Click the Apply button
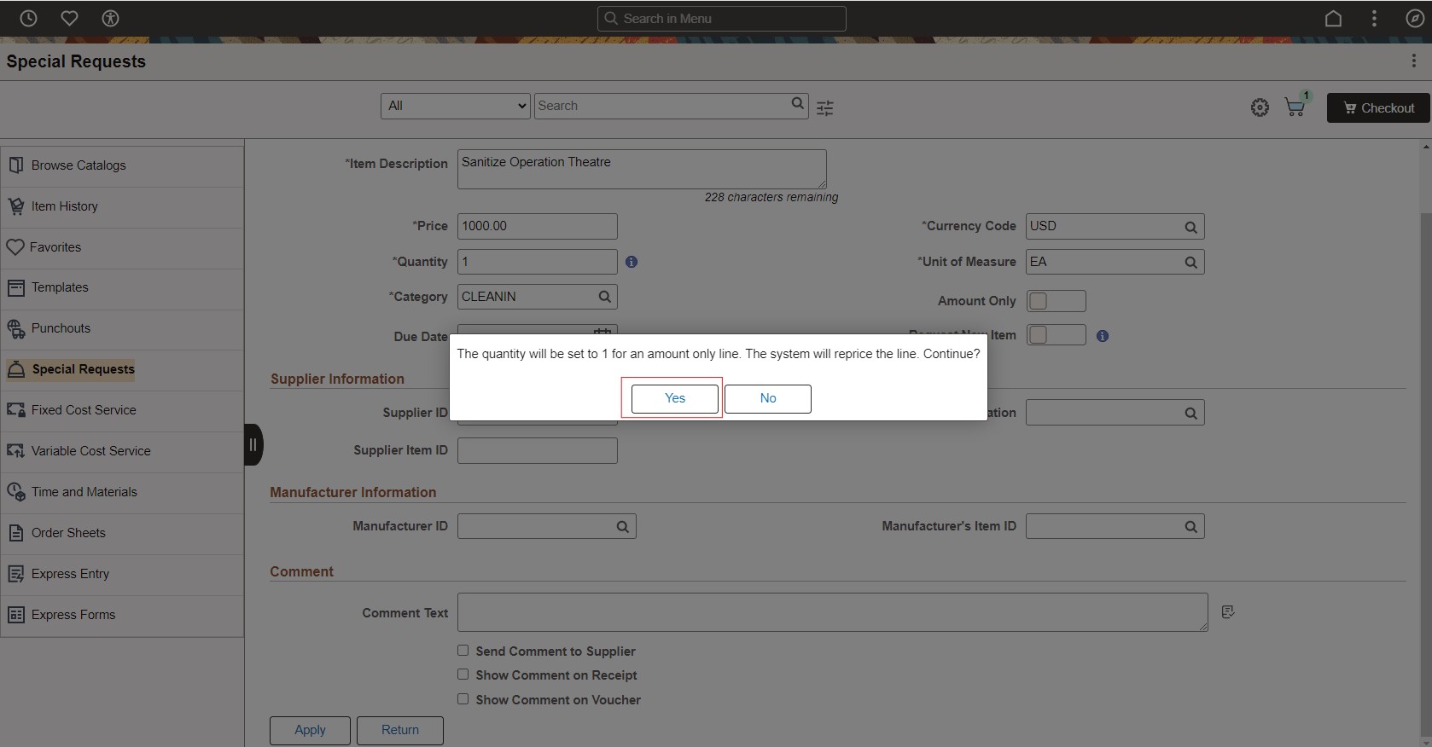 (310, 730)
